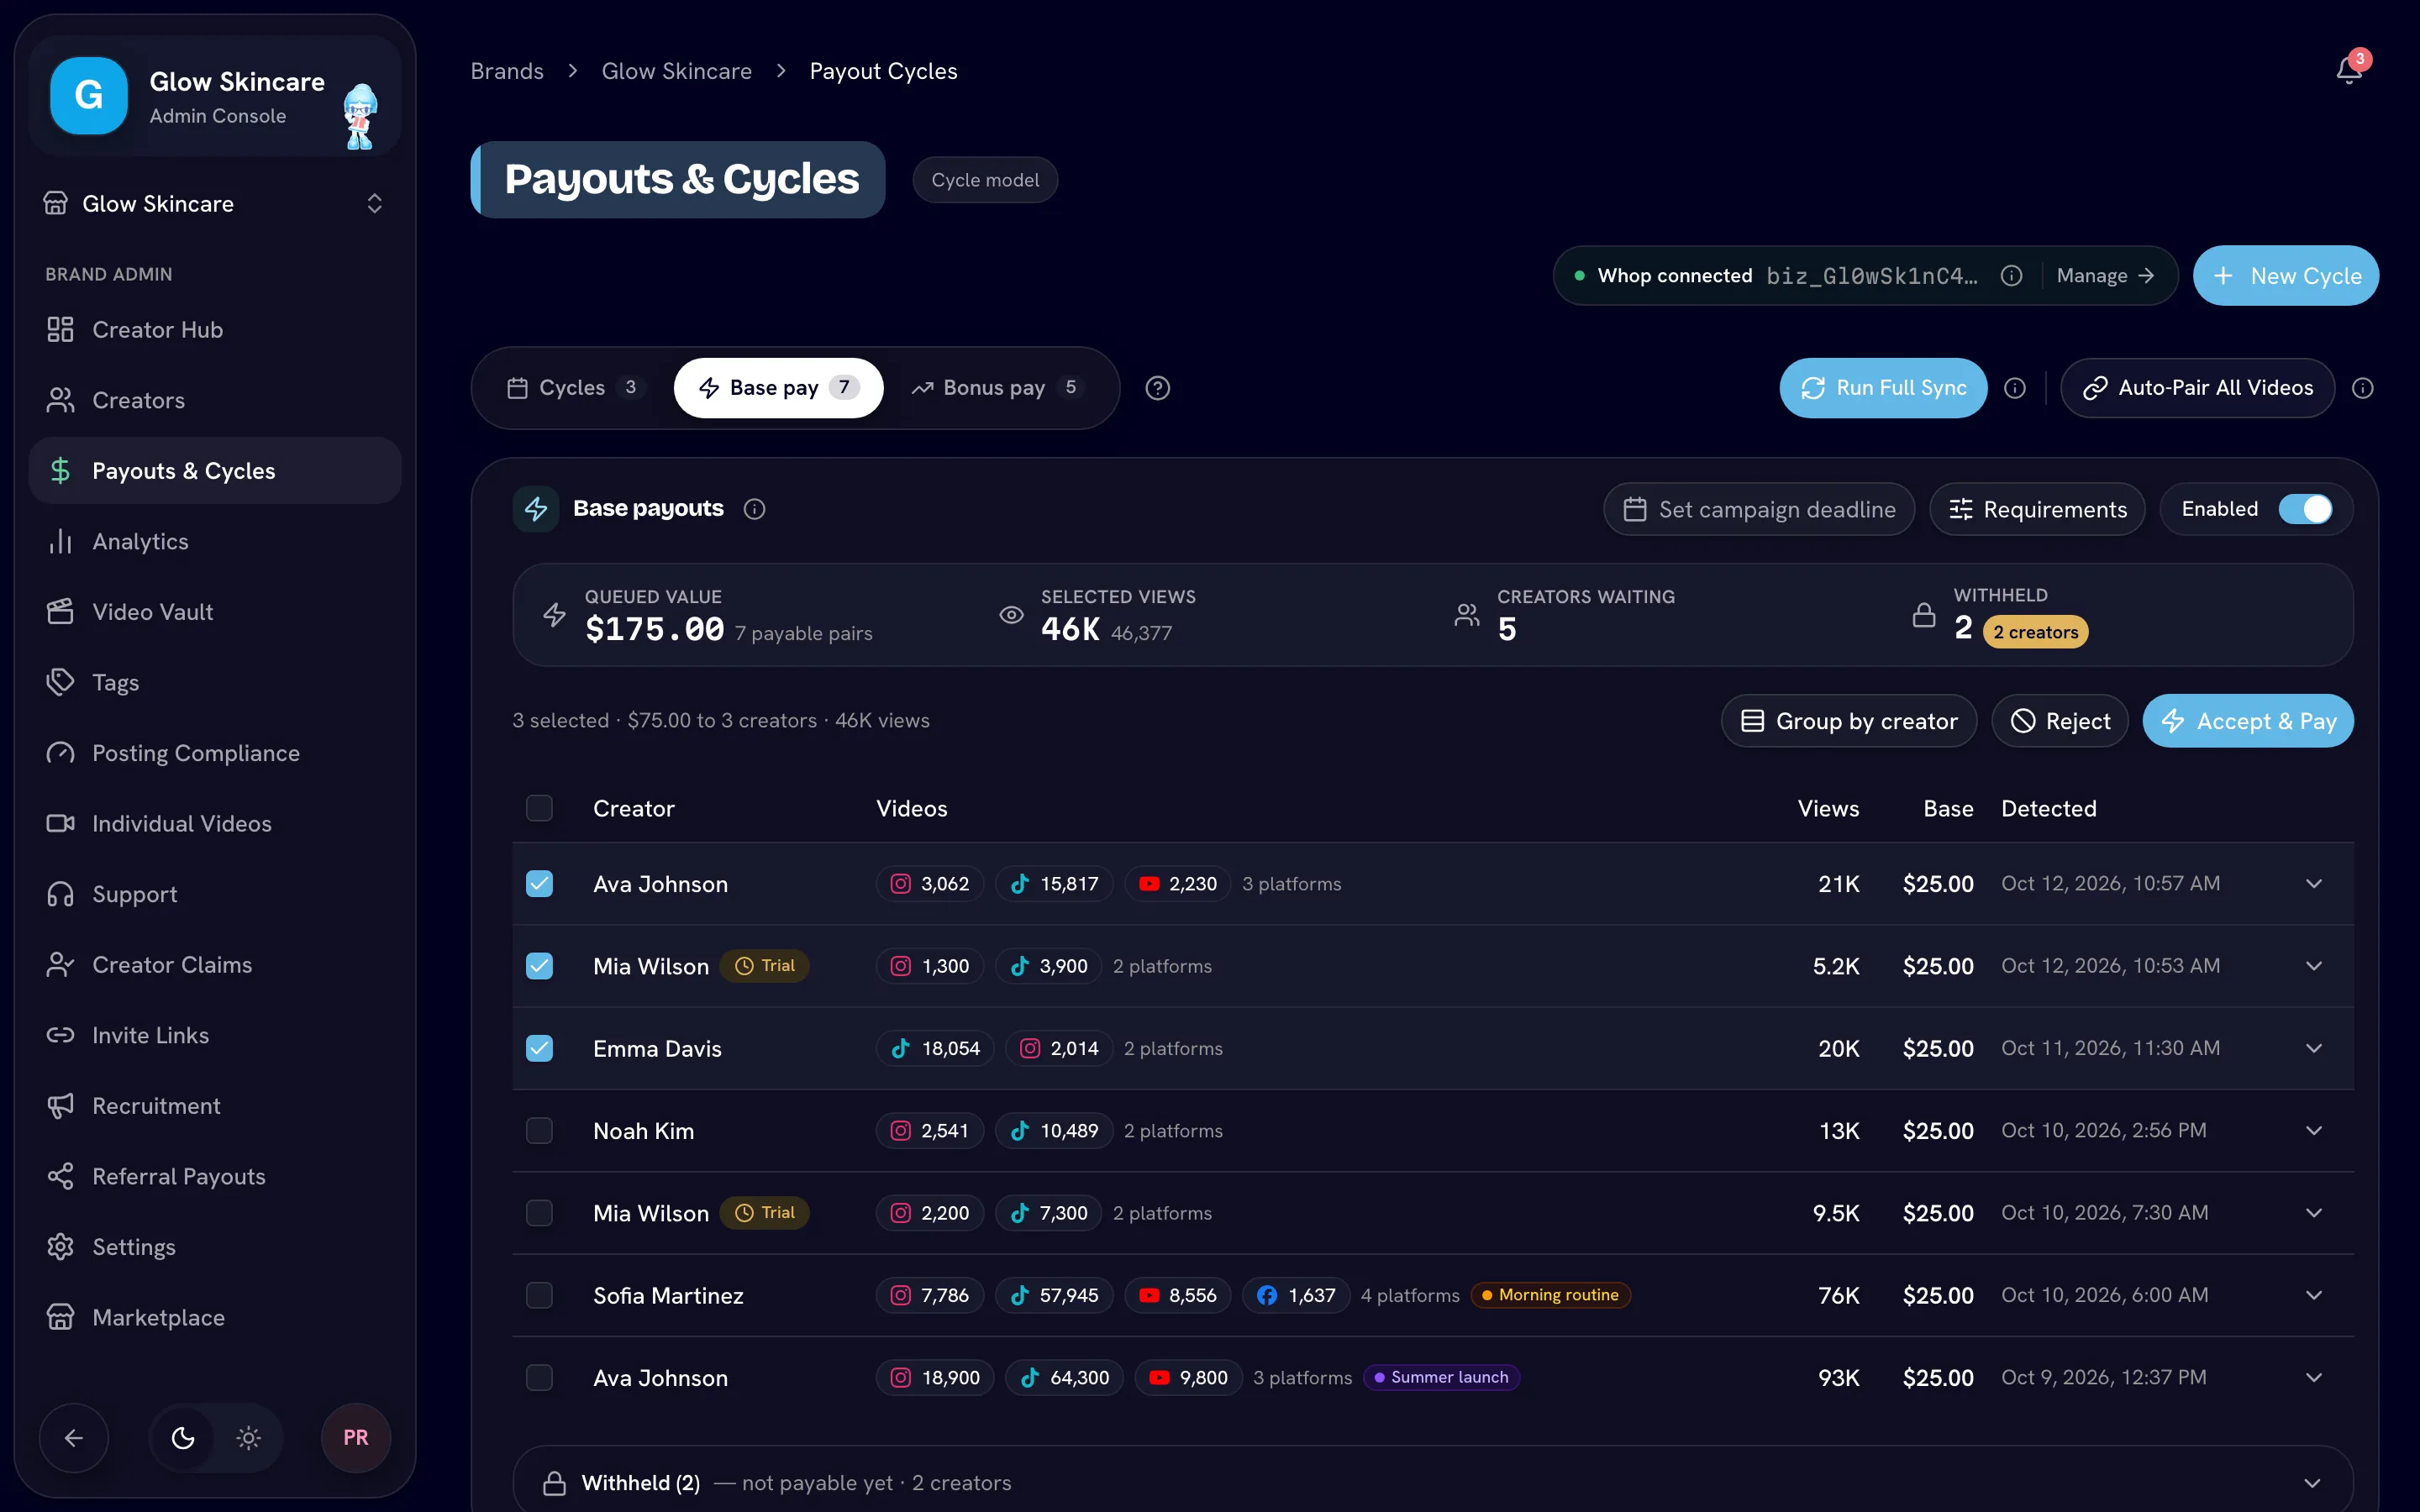Screen dimensions: 2420x1512
Task: Click Sofia Martinez's 1,637 Facebook video chip
Action: 1296,1295
